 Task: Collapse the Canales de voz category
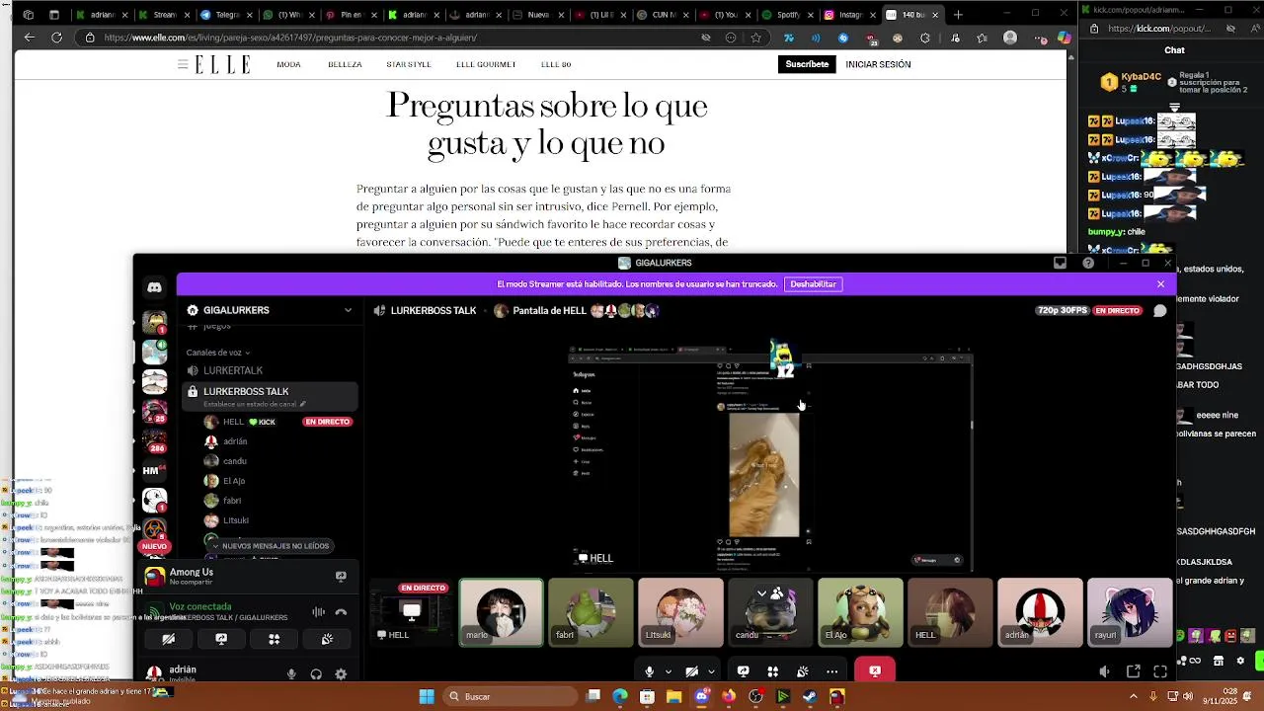pyautogui.click(x=217, y=353)
